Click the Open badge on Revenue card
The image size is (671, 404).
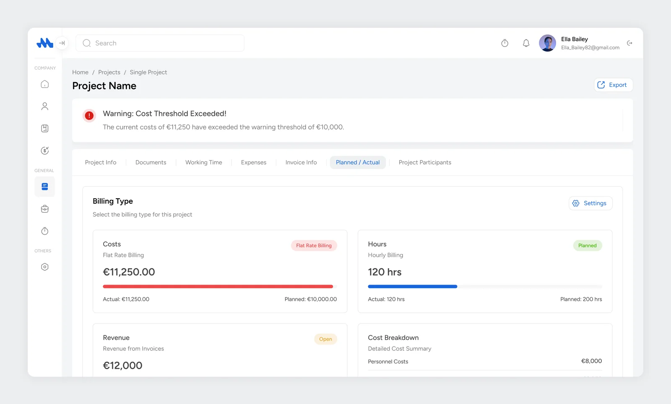(x=325, y=339)
